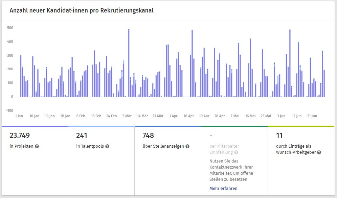Click help icon next to 'Mitarbeiter-Empfehlung'

236,152
